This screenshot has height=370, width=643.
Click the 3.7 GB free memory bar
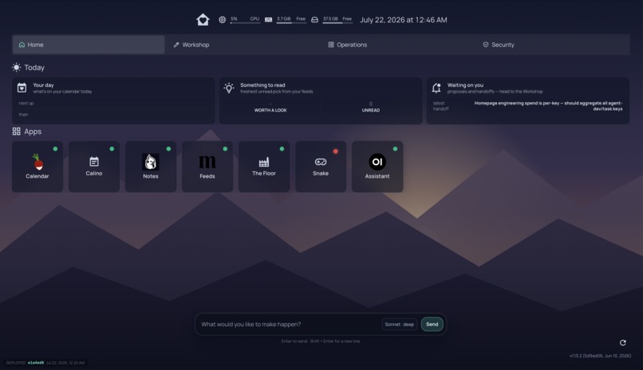pyautogui.click(x=291, y=23)
